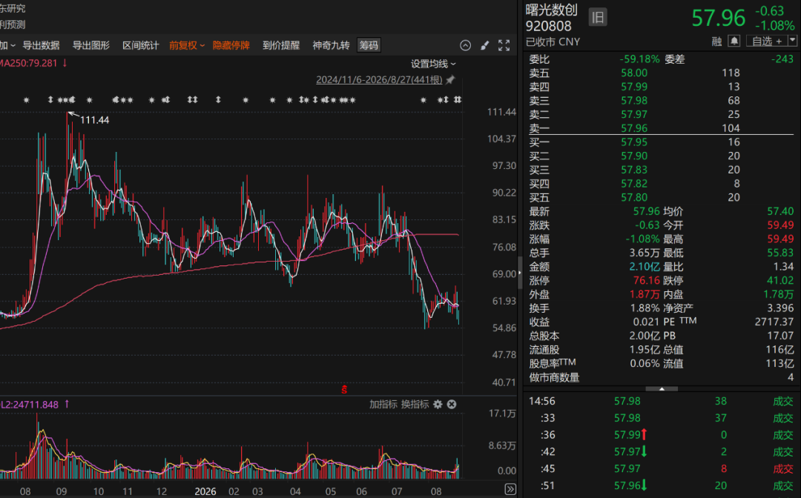
Task: Click stock code 920808
Action: 549,26
